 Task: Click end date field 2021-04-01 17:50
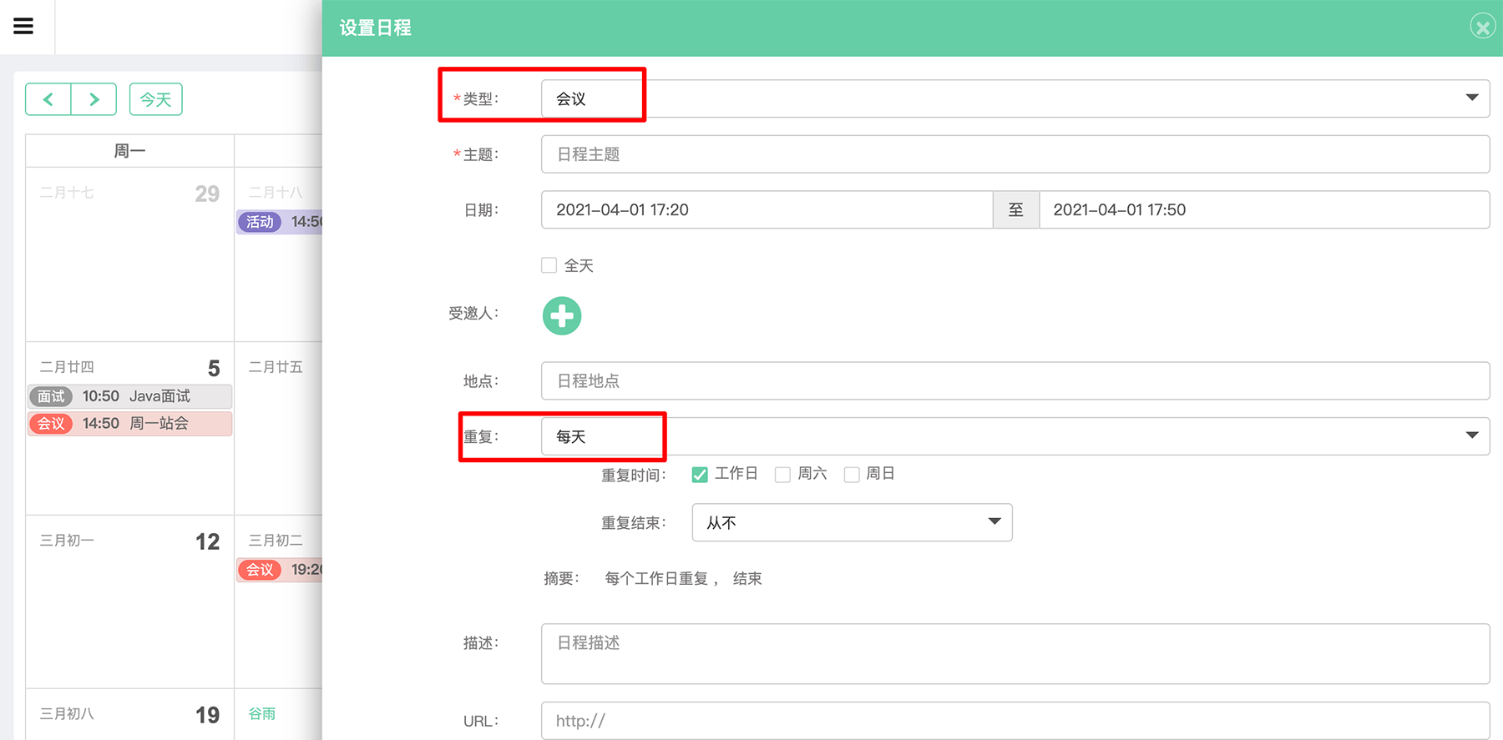tap(1264, 209)
